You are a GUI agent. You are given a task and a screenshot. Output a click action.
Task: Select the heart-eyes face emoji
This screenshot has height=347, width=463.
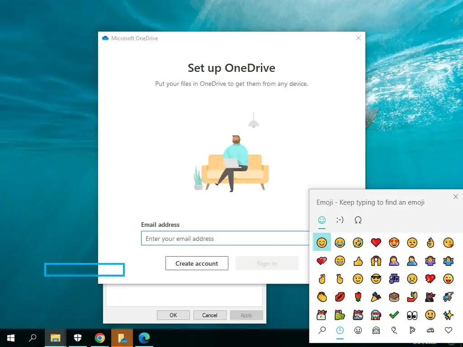(x=394, y=243)
